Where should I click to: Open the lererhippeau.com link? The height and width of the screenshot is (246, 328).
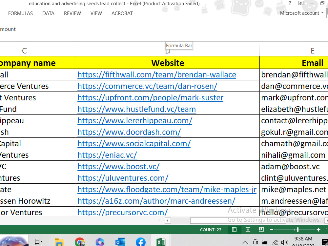click(x=135, y=121)
